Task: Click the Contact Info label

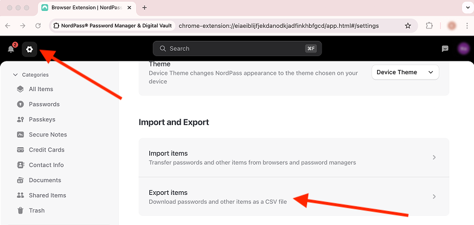Action: (46, 165)
